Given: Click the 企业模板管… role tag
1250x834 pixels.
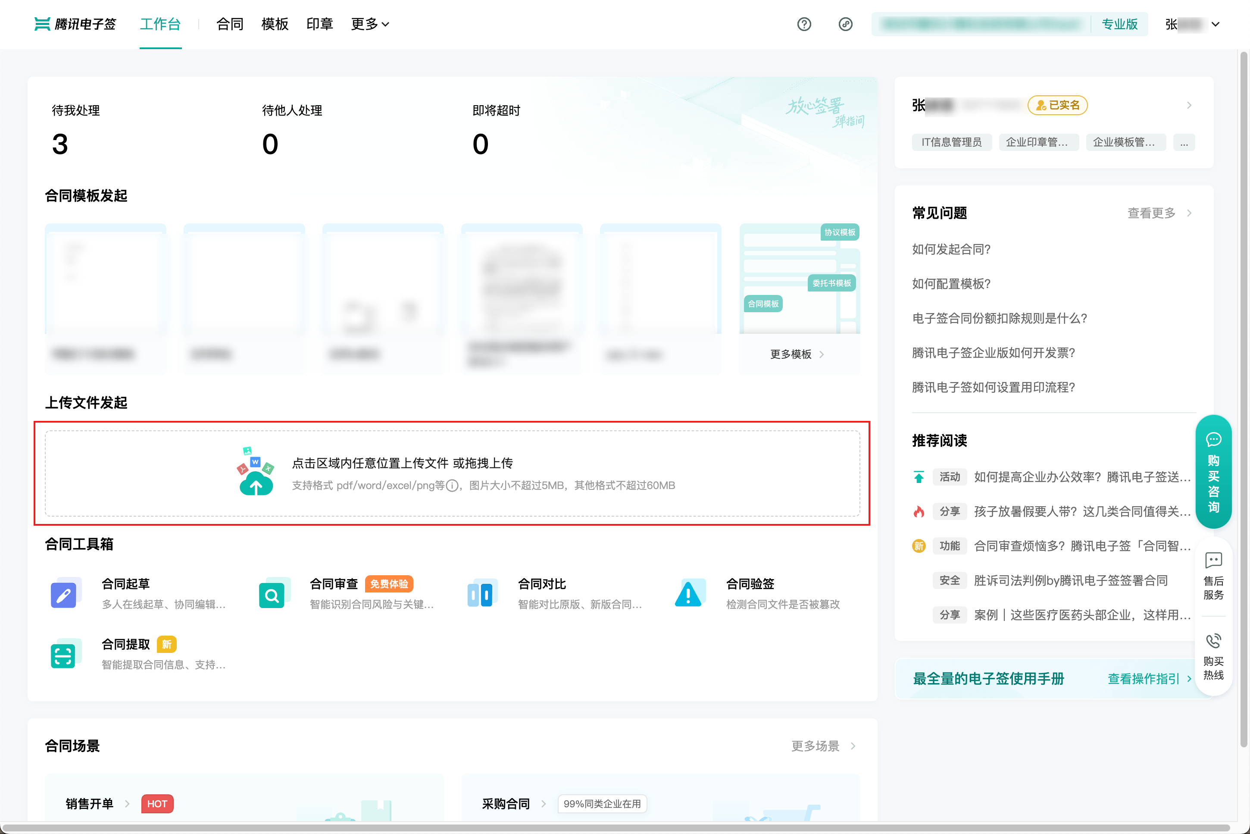Looking at the screenshot, I should 1125,143.
